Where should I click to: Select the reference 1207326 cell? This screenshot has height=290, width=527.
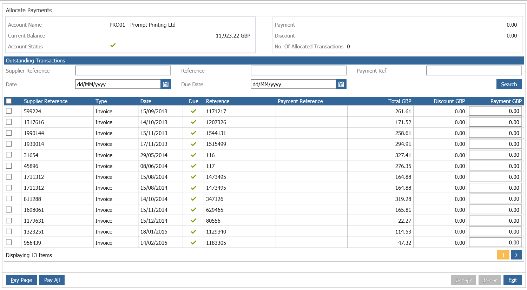pyautogui.click(x=240, y=122)
